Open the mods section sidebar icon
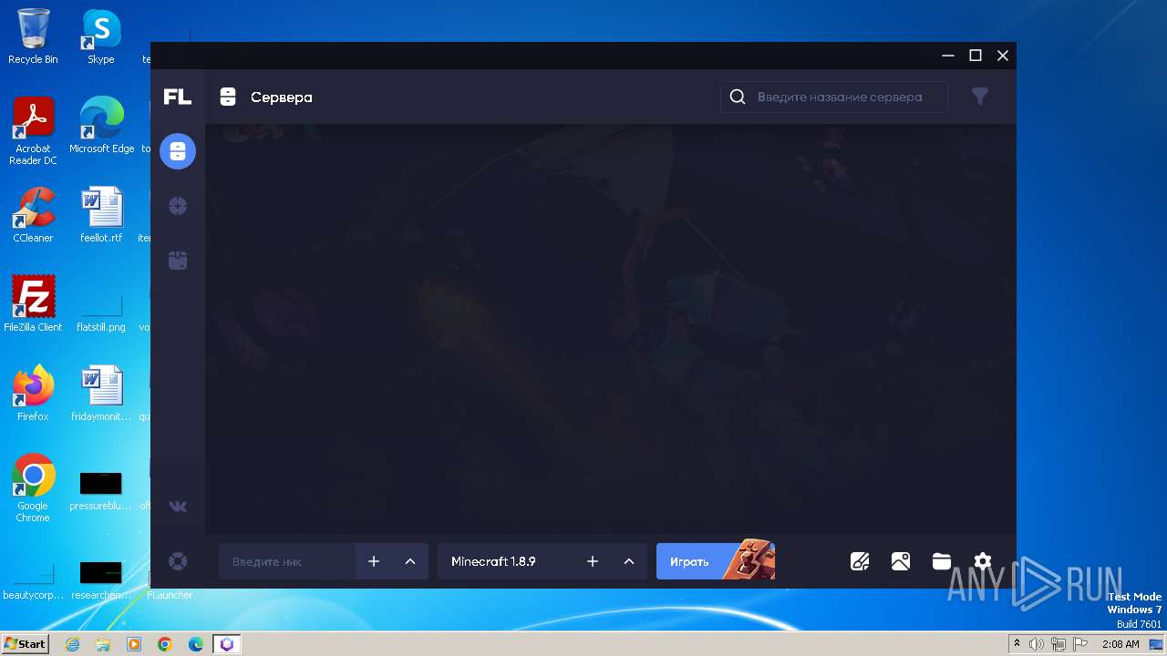The width and height of the screenshot is (1167, 656). click(x=178, y=206)
